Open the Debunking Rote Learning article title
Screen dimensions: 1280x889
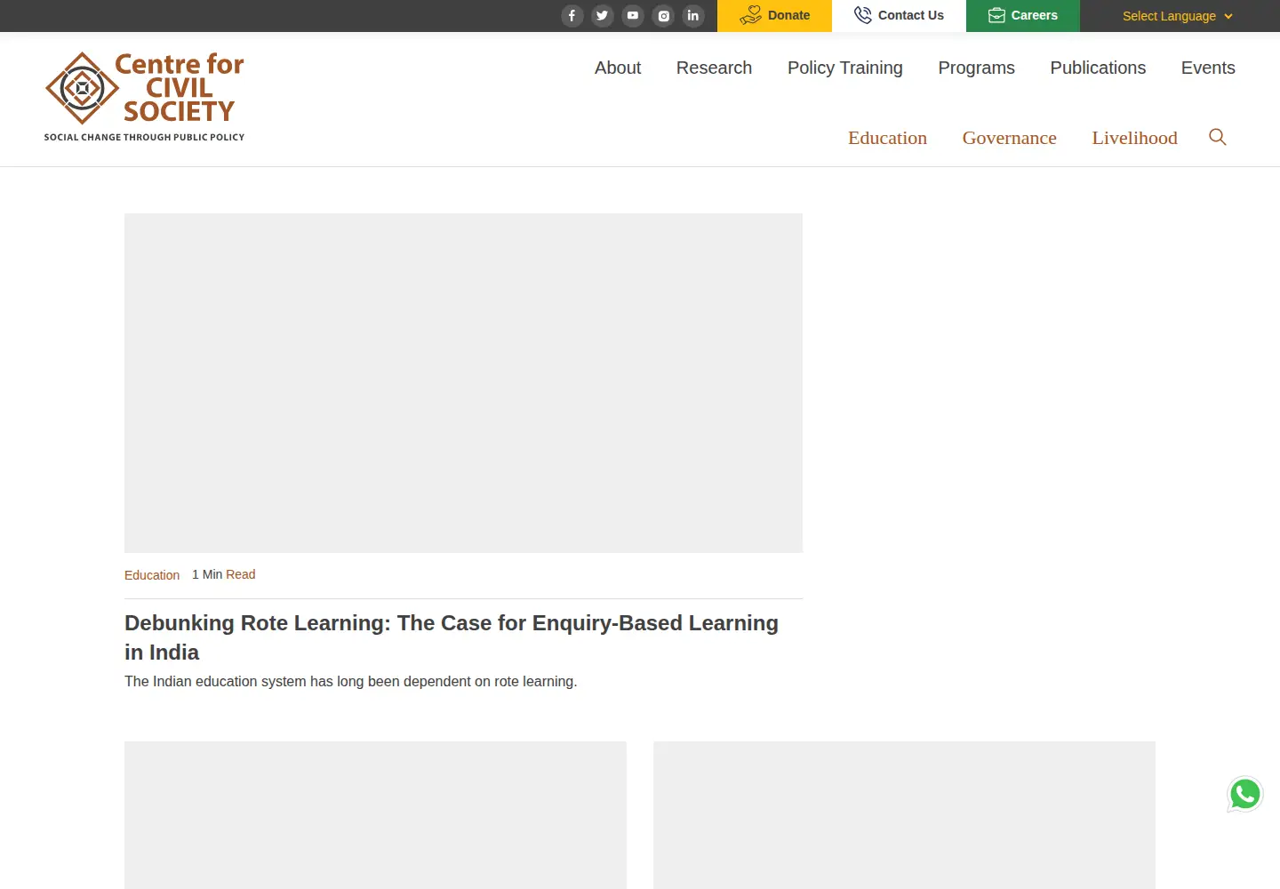click(452, 637)
